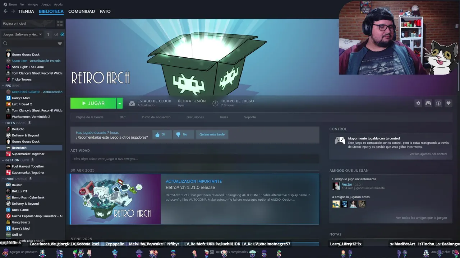Open the green Jugar options arrow
Image resolution: width=460 pixels, height=258 pixels.
coord(119,103)
